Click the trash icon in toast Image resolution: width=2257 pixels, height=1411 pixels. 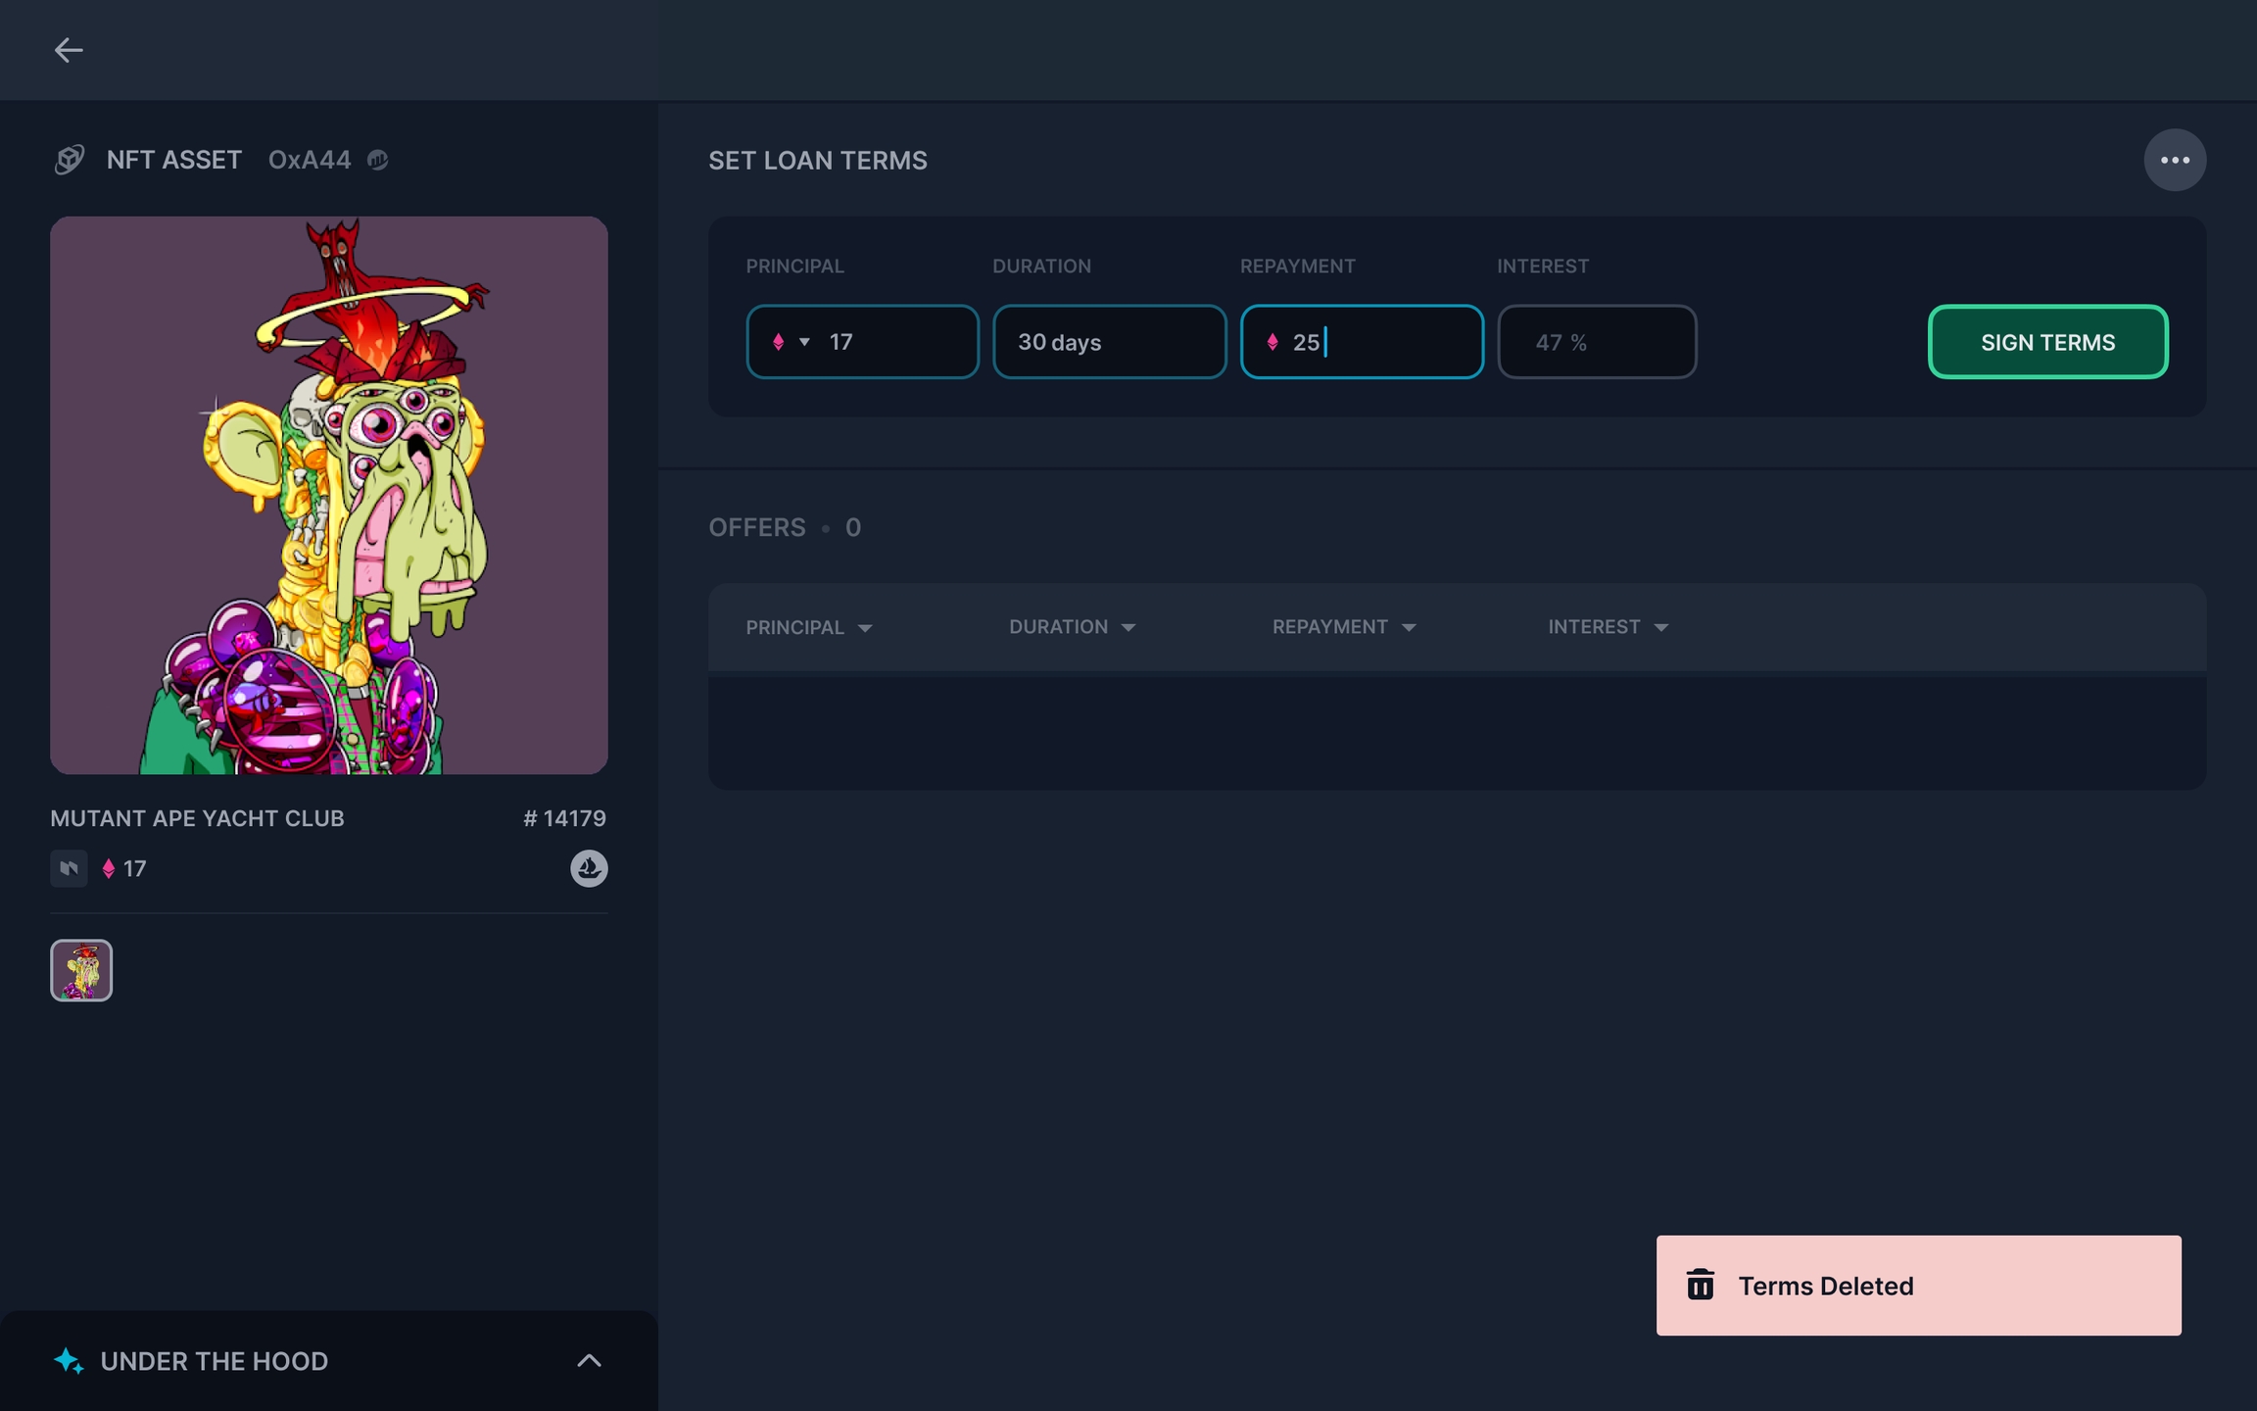1701,1285
